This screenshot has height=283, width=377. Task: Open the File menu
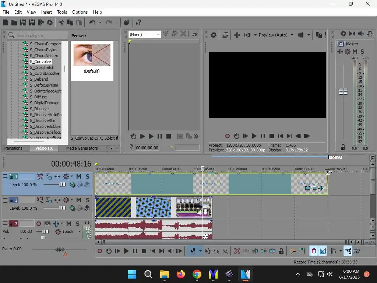click(x=6, y=12)
